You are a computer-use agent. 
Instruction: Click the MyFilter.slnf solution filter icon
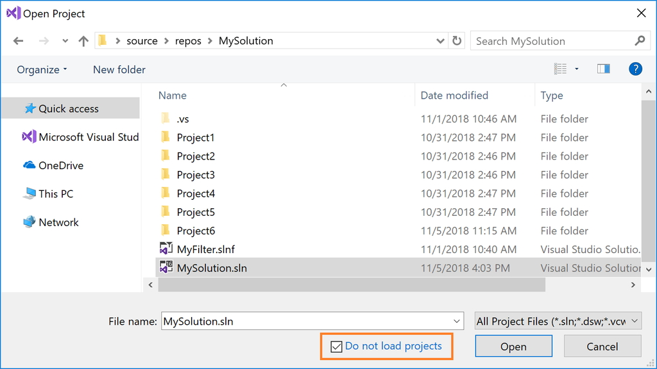166,249
